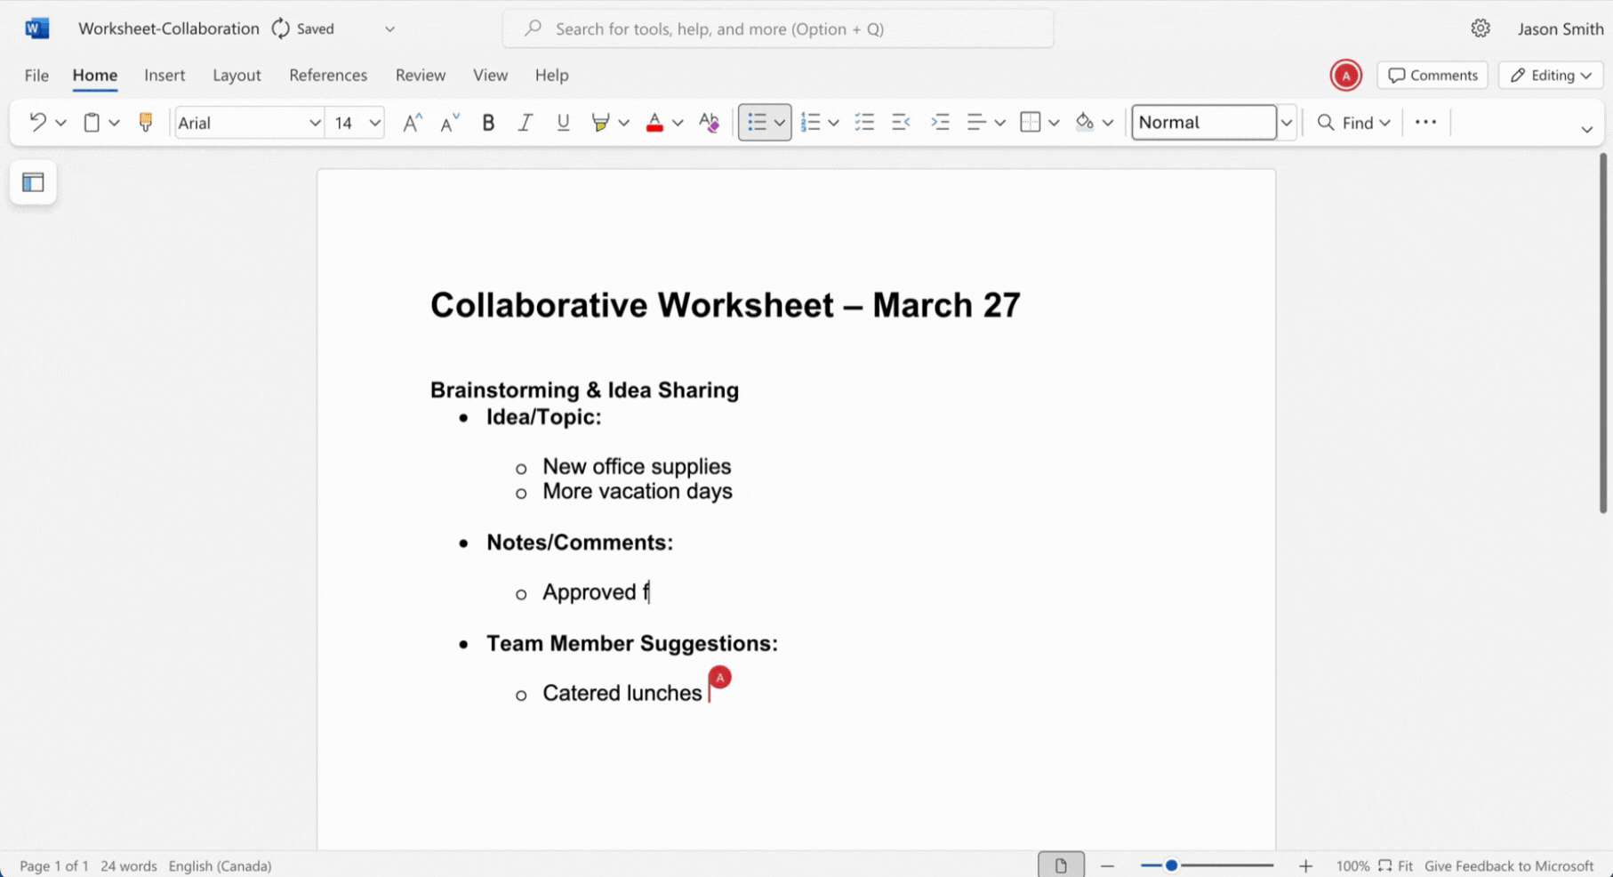Click the Increase Indent icon
Image resolution: width=1613 pixels, height=877 pixels.
point(940,123)
